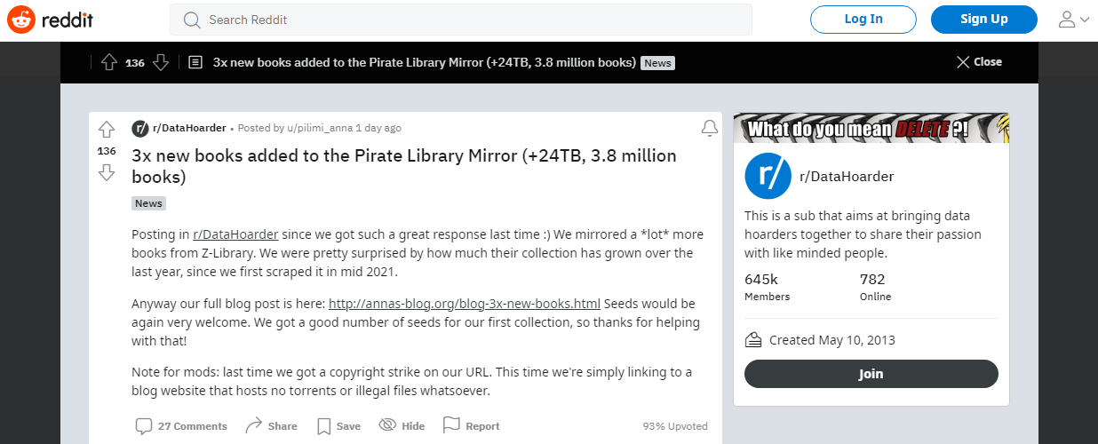
Task: Open the 27 Comments section
Action: 182,426
